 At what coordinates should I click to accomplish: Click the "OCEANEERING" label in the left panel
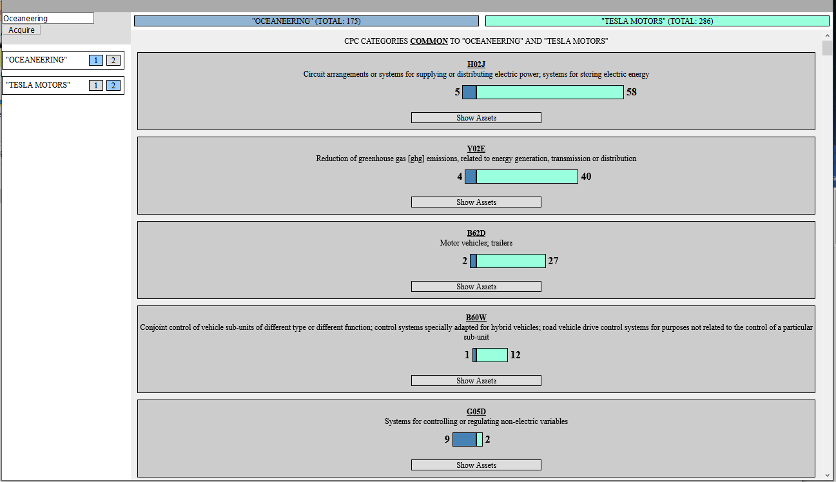[x=36, y=60]
